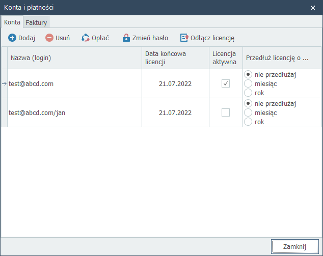Click the Opłać payment icon
The width and height of the screenshot is (323, 256).
[x=86, y=38]
